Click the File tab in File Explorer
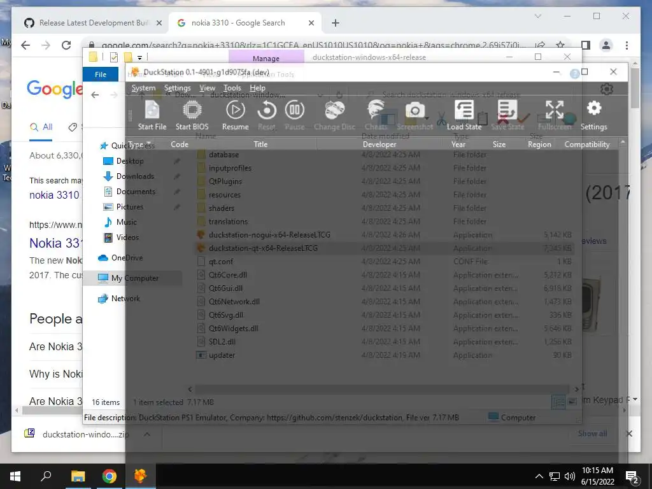This screenshot has width=652, height=489. [101, 74]
